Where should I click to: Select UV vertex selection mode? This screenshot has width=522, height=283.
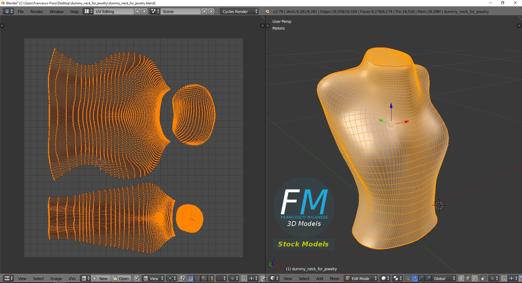[x=190, y=278]
